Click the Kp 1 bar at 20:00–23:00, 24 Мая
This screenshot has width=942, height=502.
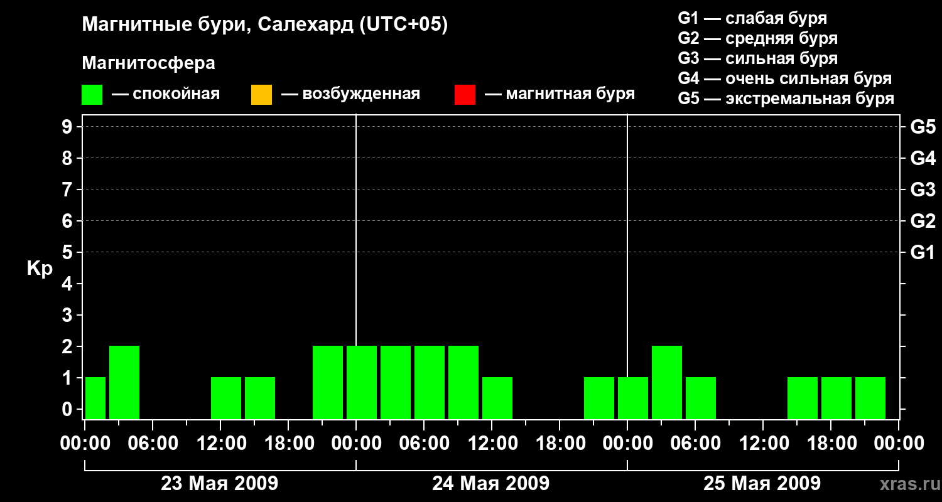coord(599,398)
